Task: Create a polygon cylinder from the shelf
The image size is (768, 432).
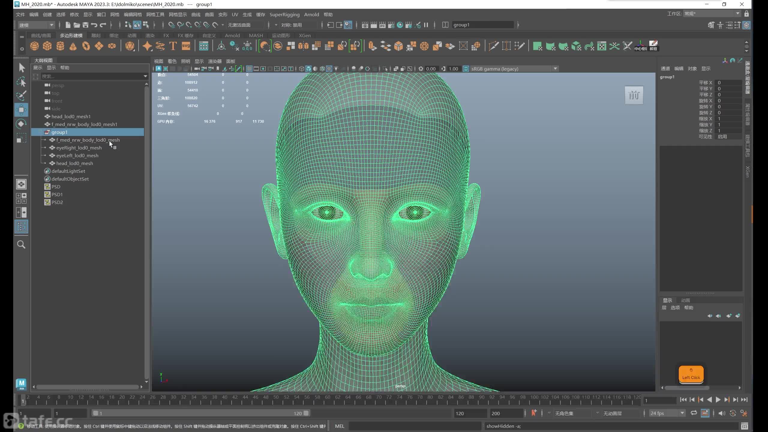Action: pyautogui.click(x=60, y=46)
